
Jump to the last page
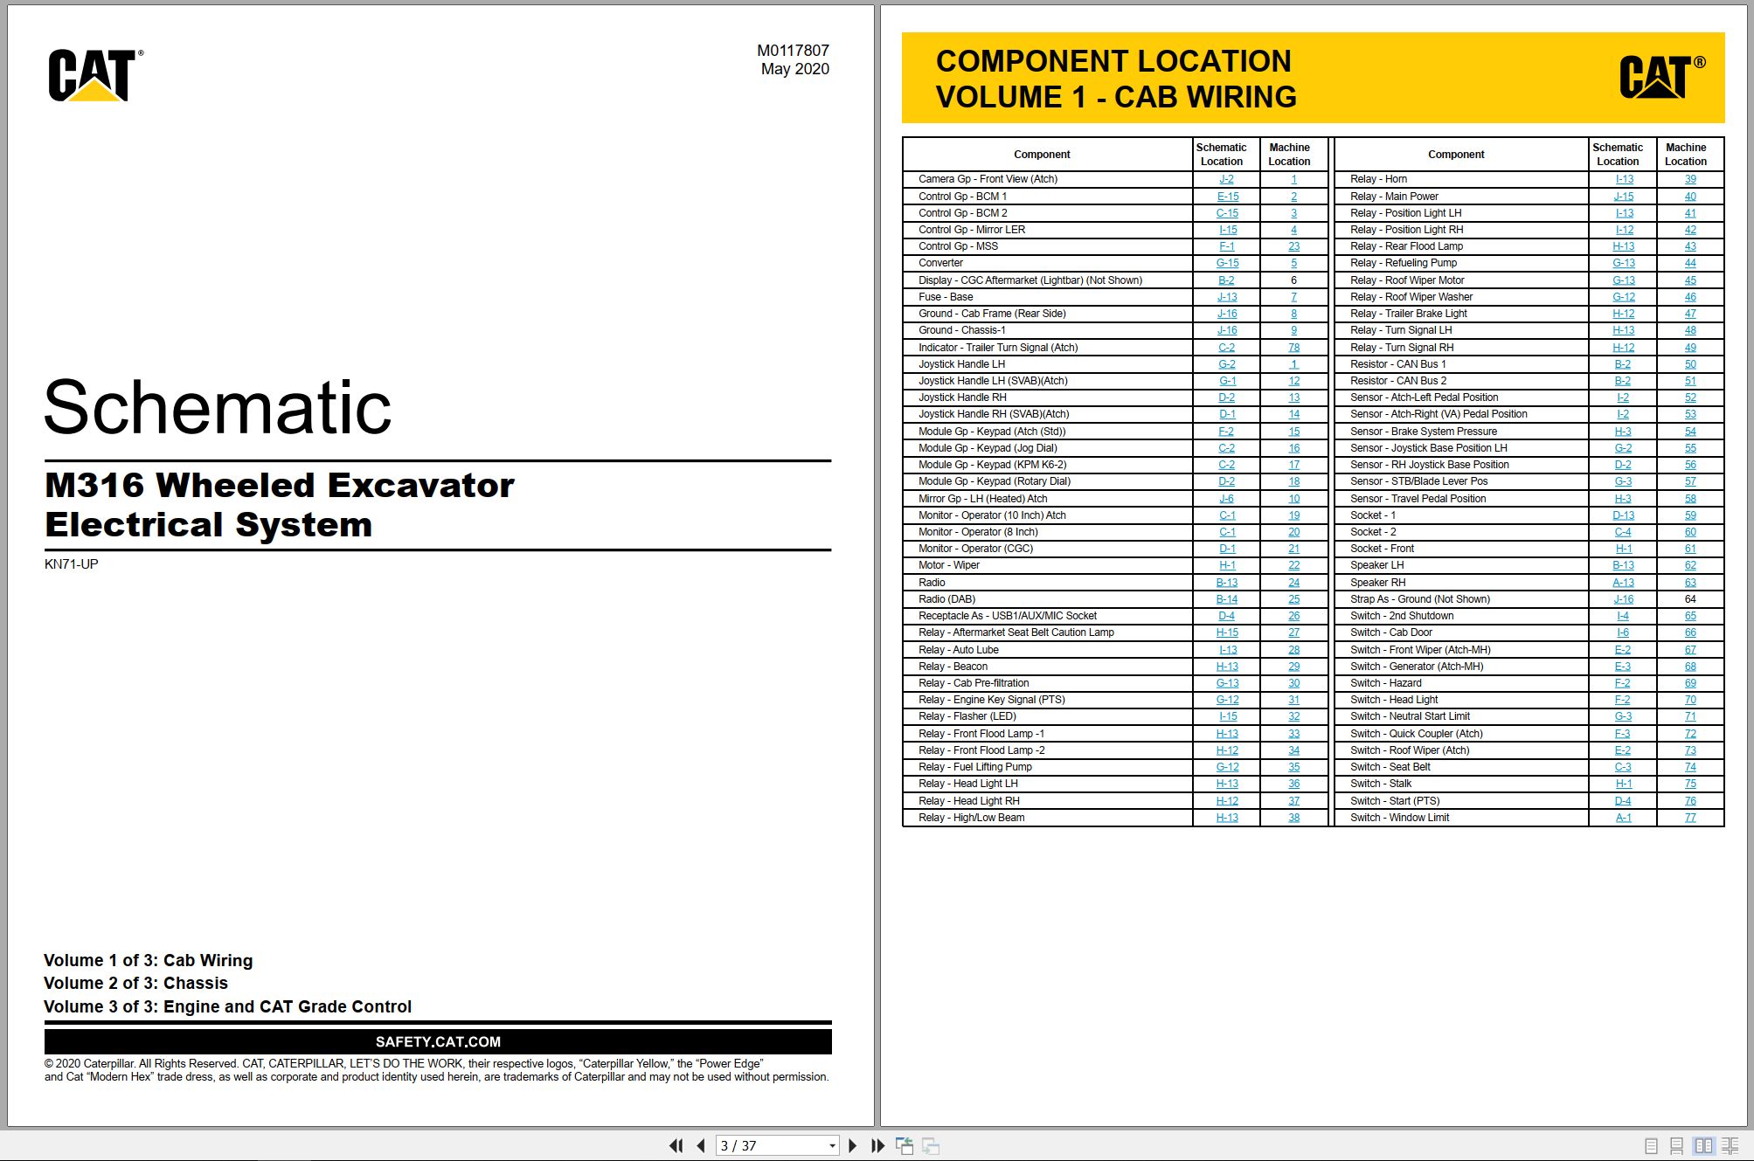point(877,1145)
